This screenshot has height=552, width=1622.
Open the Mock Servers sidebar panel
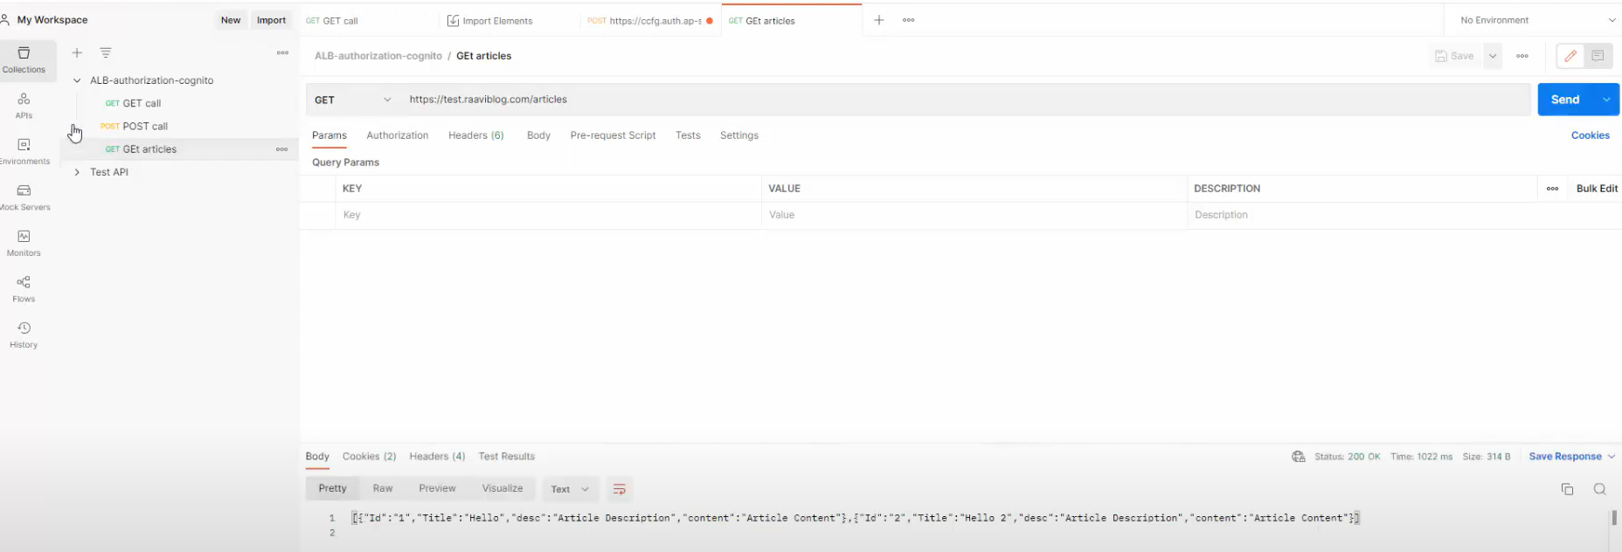tap(24, 197)
